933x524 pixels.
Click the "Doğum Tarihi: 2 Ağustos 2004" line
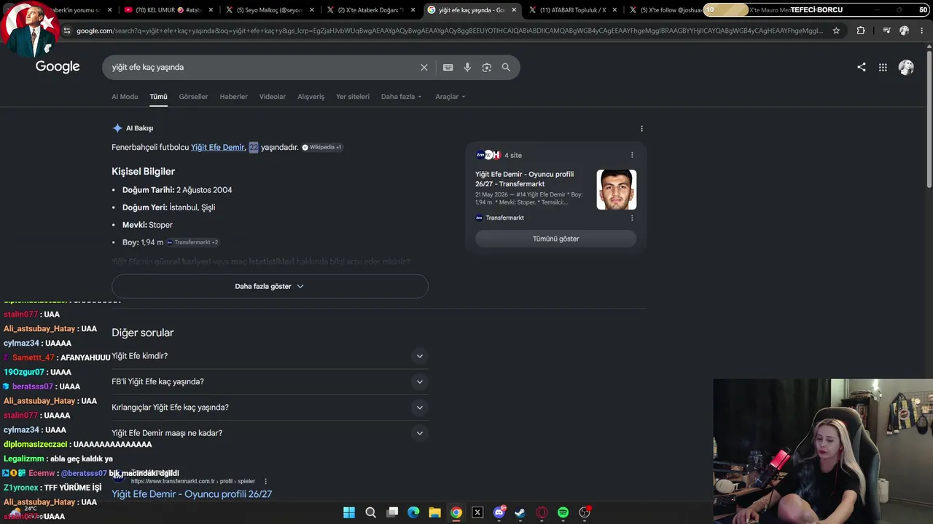(x=177, y=190)
